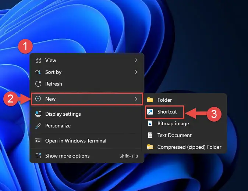Choose Refresh from the context menu
Screen dimensions: 248x191
87,84
